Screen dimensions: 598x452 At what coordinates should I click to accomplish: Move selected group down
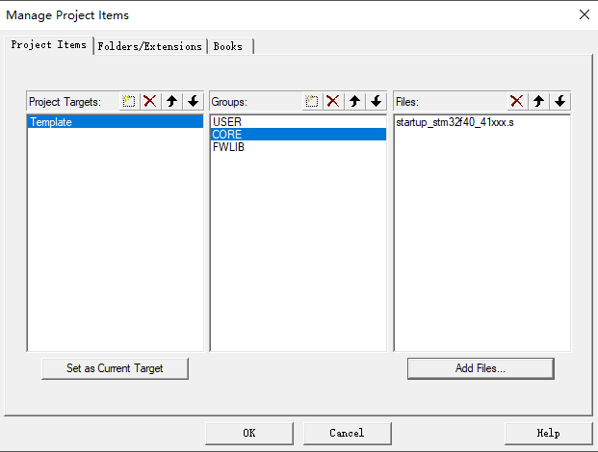[377, 101]
